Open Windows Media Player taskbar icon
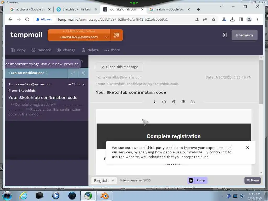The width and height of the screenshot is (268, 201). point(55,196)
